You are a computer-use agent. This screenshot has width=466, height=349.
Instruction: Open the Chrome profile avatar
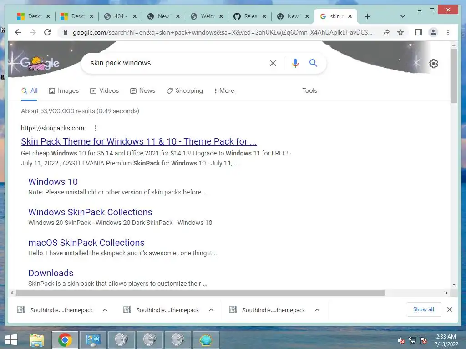point(433,32)
